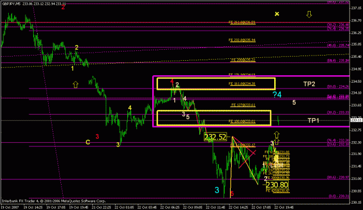Click the (76.4) - 232.38 retracement label

[x=338, y=141]
